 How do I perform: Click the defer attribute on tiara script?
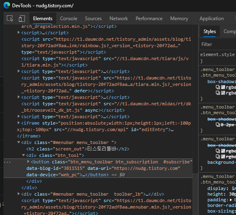tap(81, 91)
